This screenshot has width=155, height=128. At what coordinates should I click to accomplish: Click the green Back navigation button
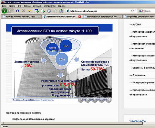[x=4, y=11]
